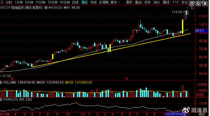This screenshot has width=210, height=116.
Task: Open the 复权 price adjustment menu
Action: 129,2
